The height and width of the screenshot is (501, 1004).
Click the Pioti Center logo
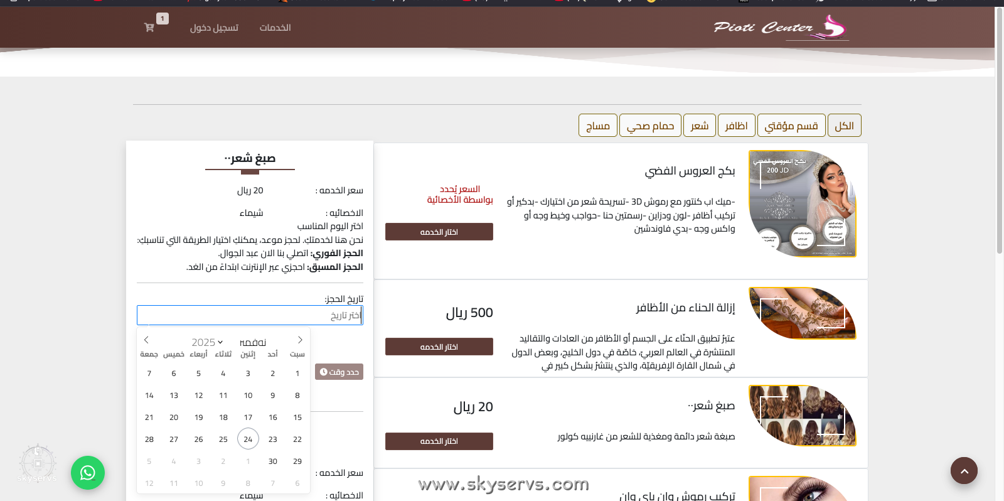point(780,28)
